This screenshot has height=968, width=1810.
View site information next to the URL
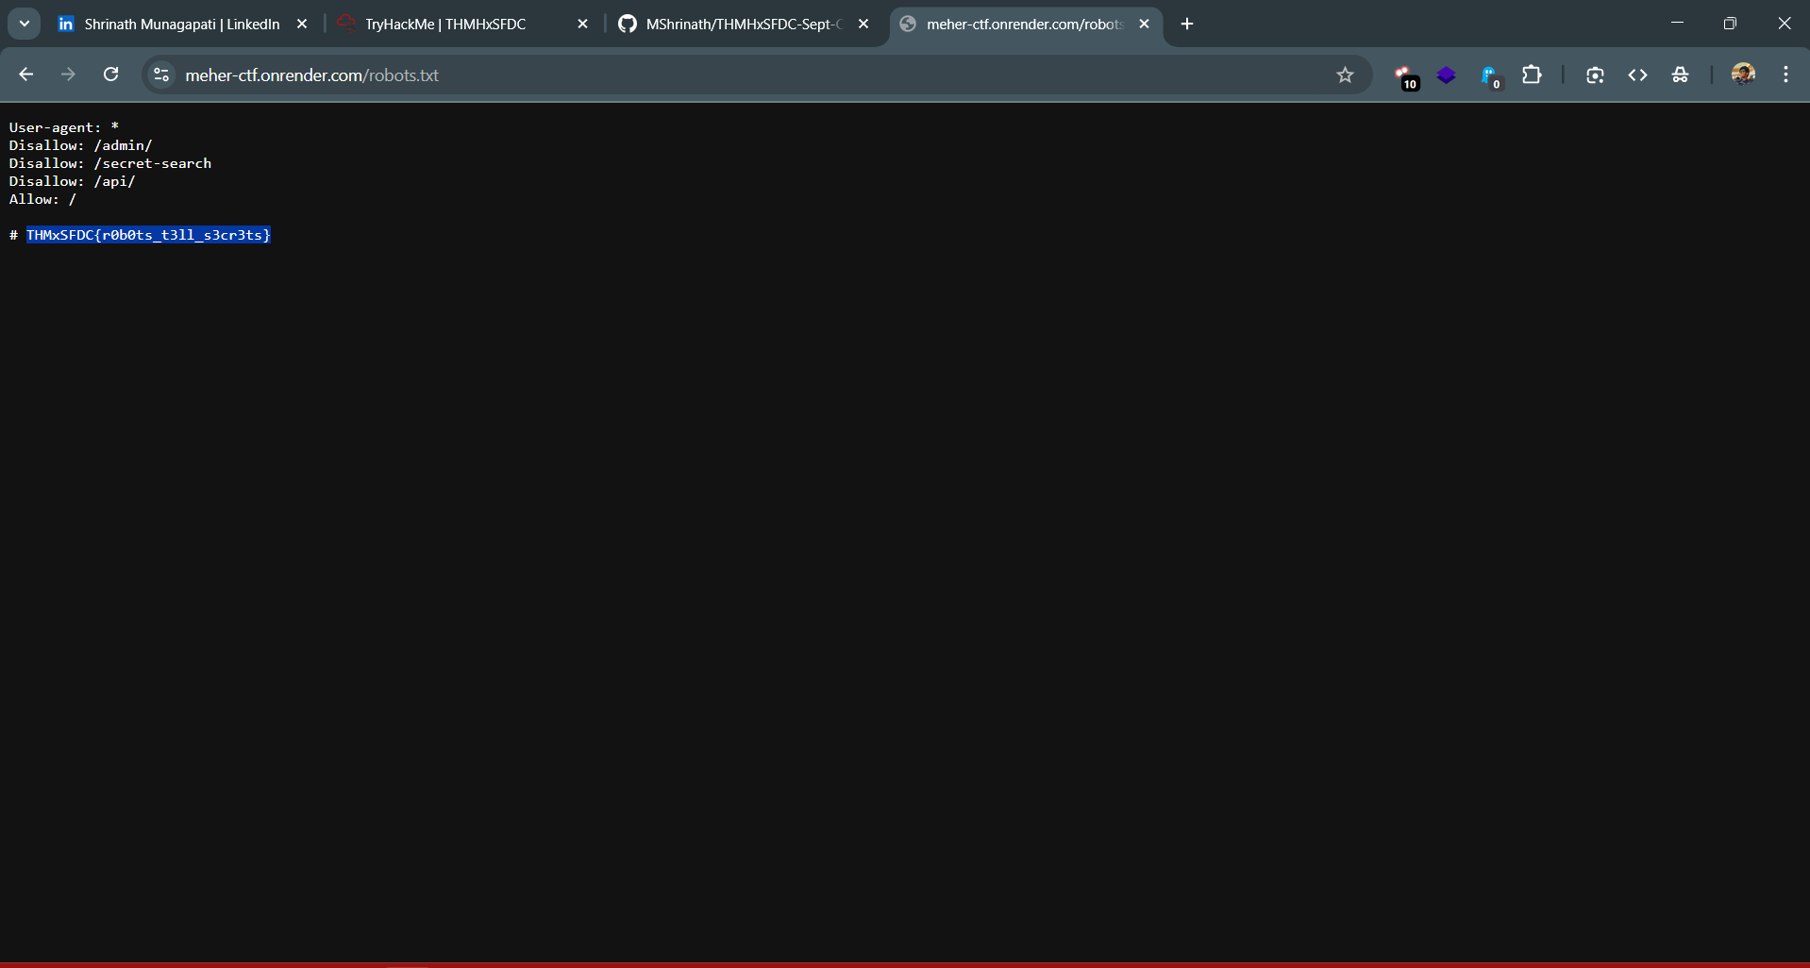[x=161, y=75]
